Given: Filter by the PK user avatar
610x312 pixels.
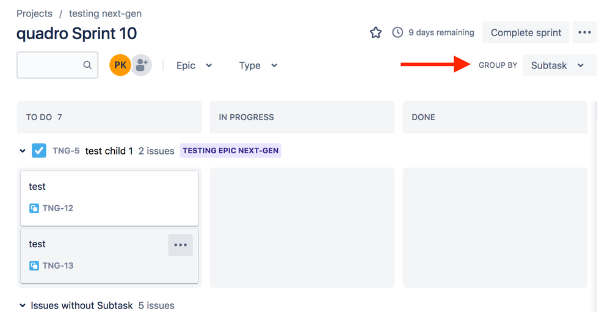Looking at the screenshot, I should (120, 65).
